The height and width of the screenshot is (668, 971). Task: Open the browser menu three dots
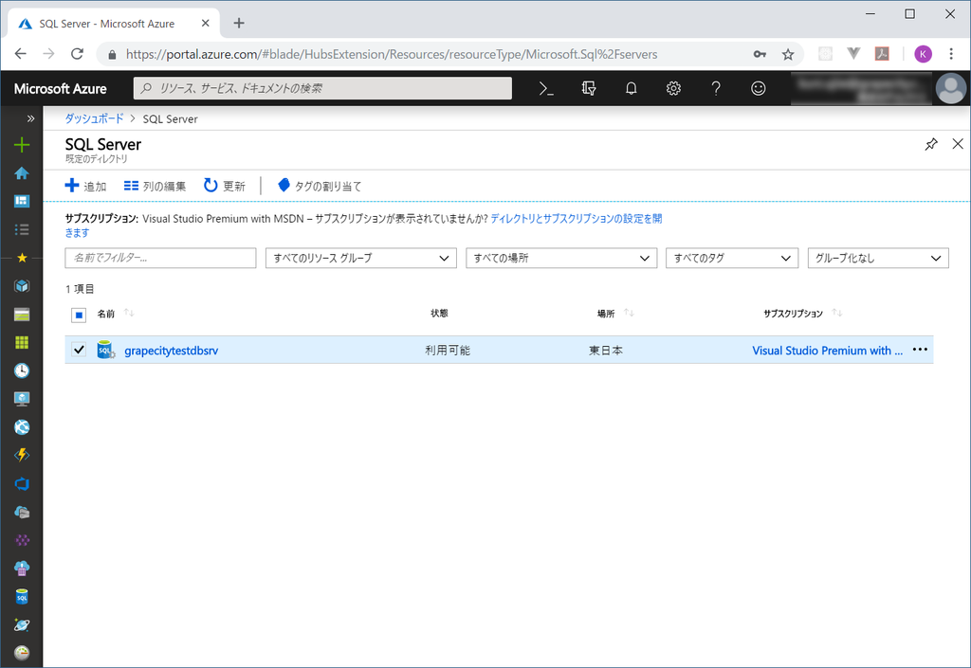(951, 54)
